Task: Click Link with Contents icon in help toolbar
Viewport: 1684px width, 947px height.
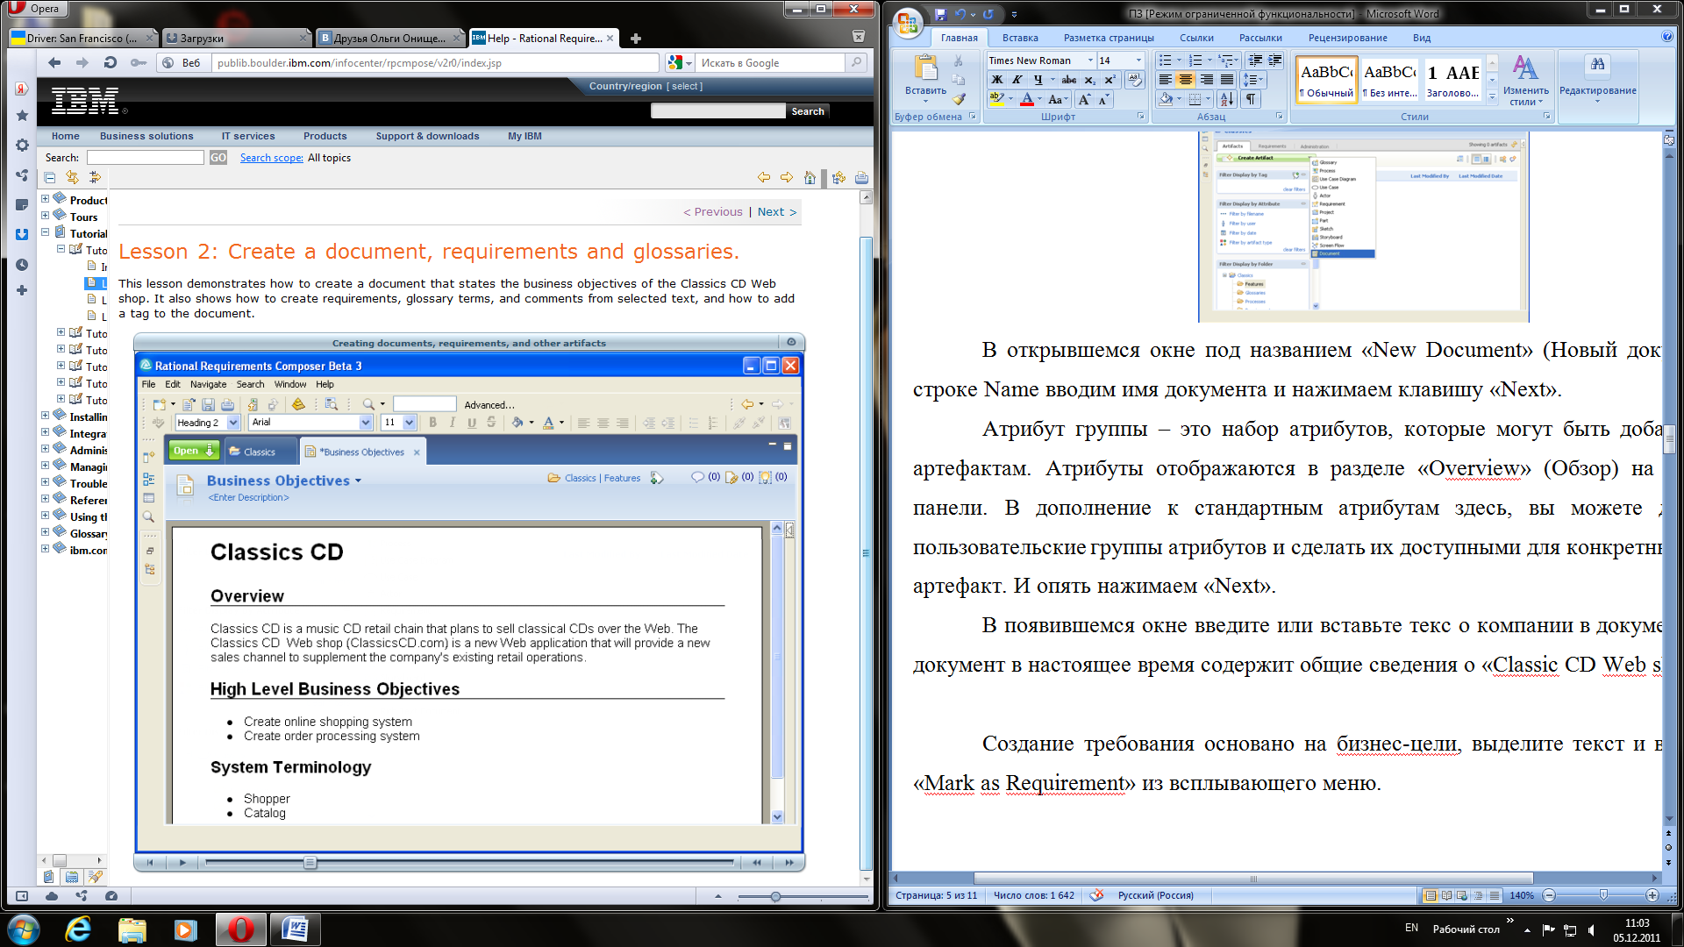Action: point(72,177)
